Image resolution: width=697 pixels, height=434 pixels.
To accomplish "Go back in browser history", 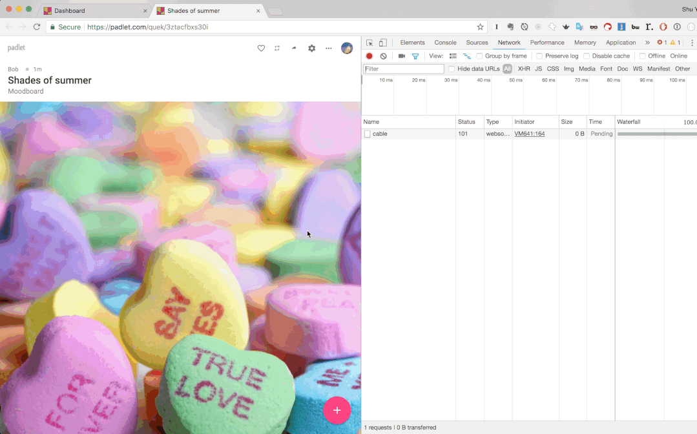I will [9, 27].
